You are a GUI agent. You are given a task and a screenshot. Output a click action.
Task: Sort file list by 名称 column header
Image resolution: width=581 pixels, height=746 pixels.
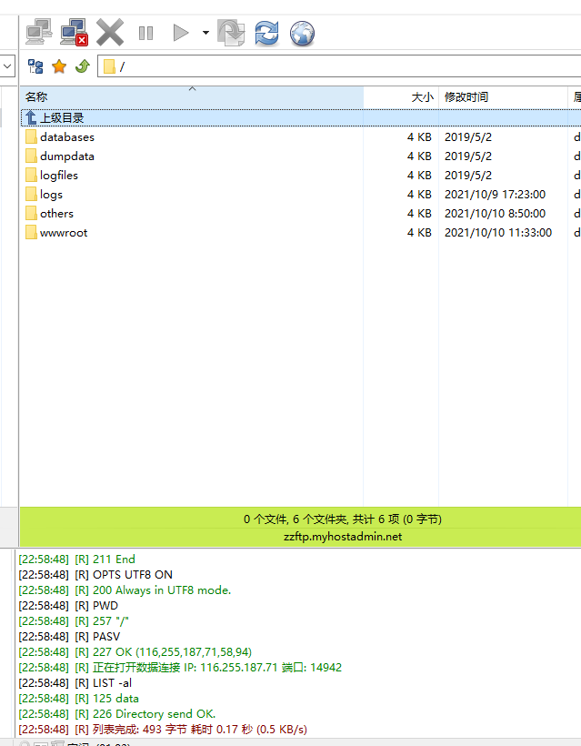(x=36, y=96)
